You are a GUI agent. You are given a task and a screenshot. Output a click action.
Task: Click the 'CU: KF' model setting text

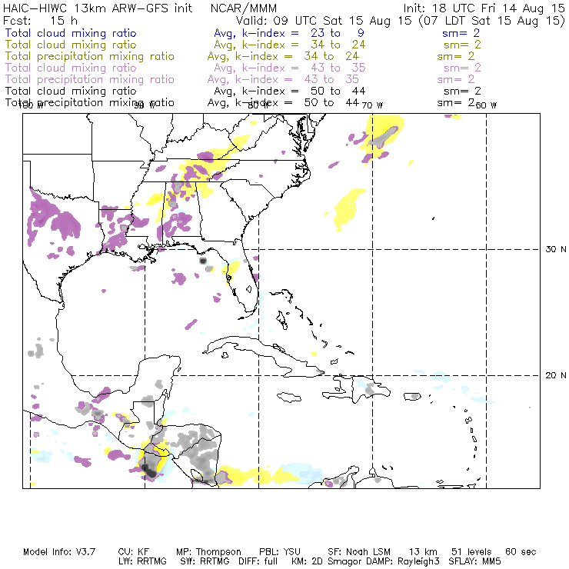[134, 552]
